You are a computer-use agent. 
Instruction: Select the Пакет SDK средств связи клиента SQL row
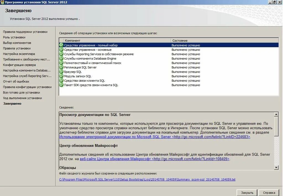coord(169,85)
